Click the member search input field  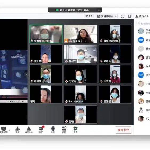click(x=143, y=23)
